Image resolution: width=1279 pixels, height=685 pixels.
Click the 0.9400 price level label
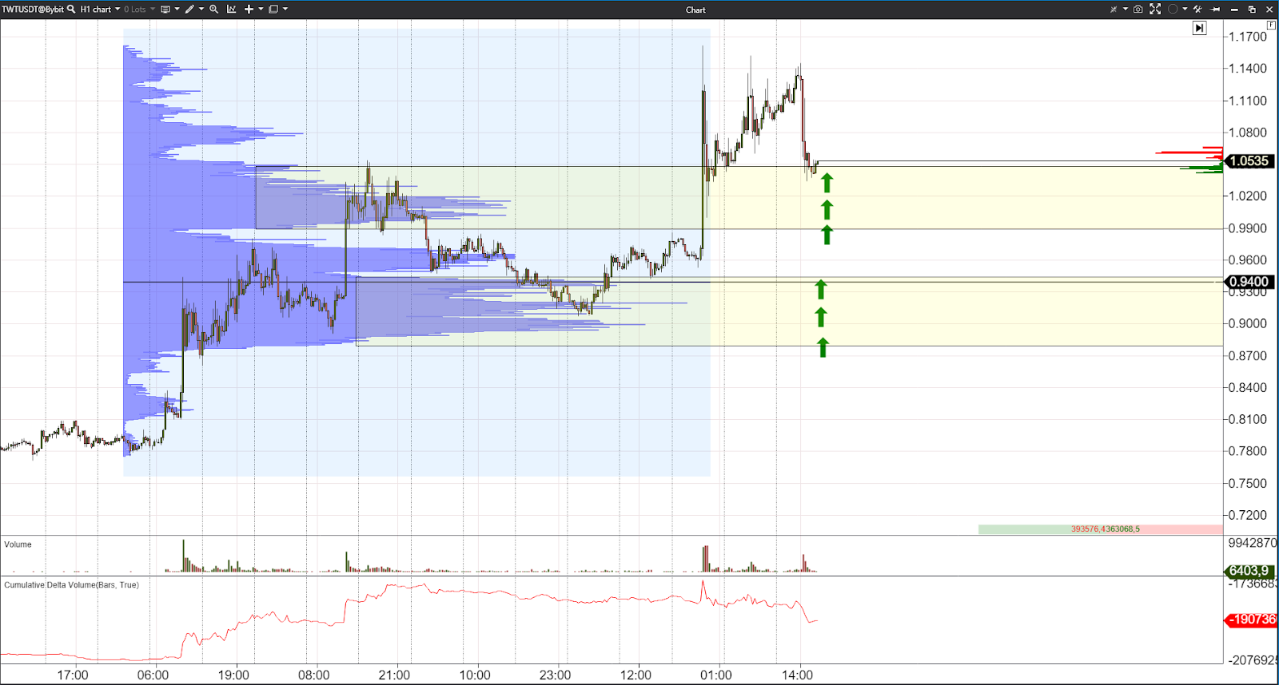click(1249, 282)
